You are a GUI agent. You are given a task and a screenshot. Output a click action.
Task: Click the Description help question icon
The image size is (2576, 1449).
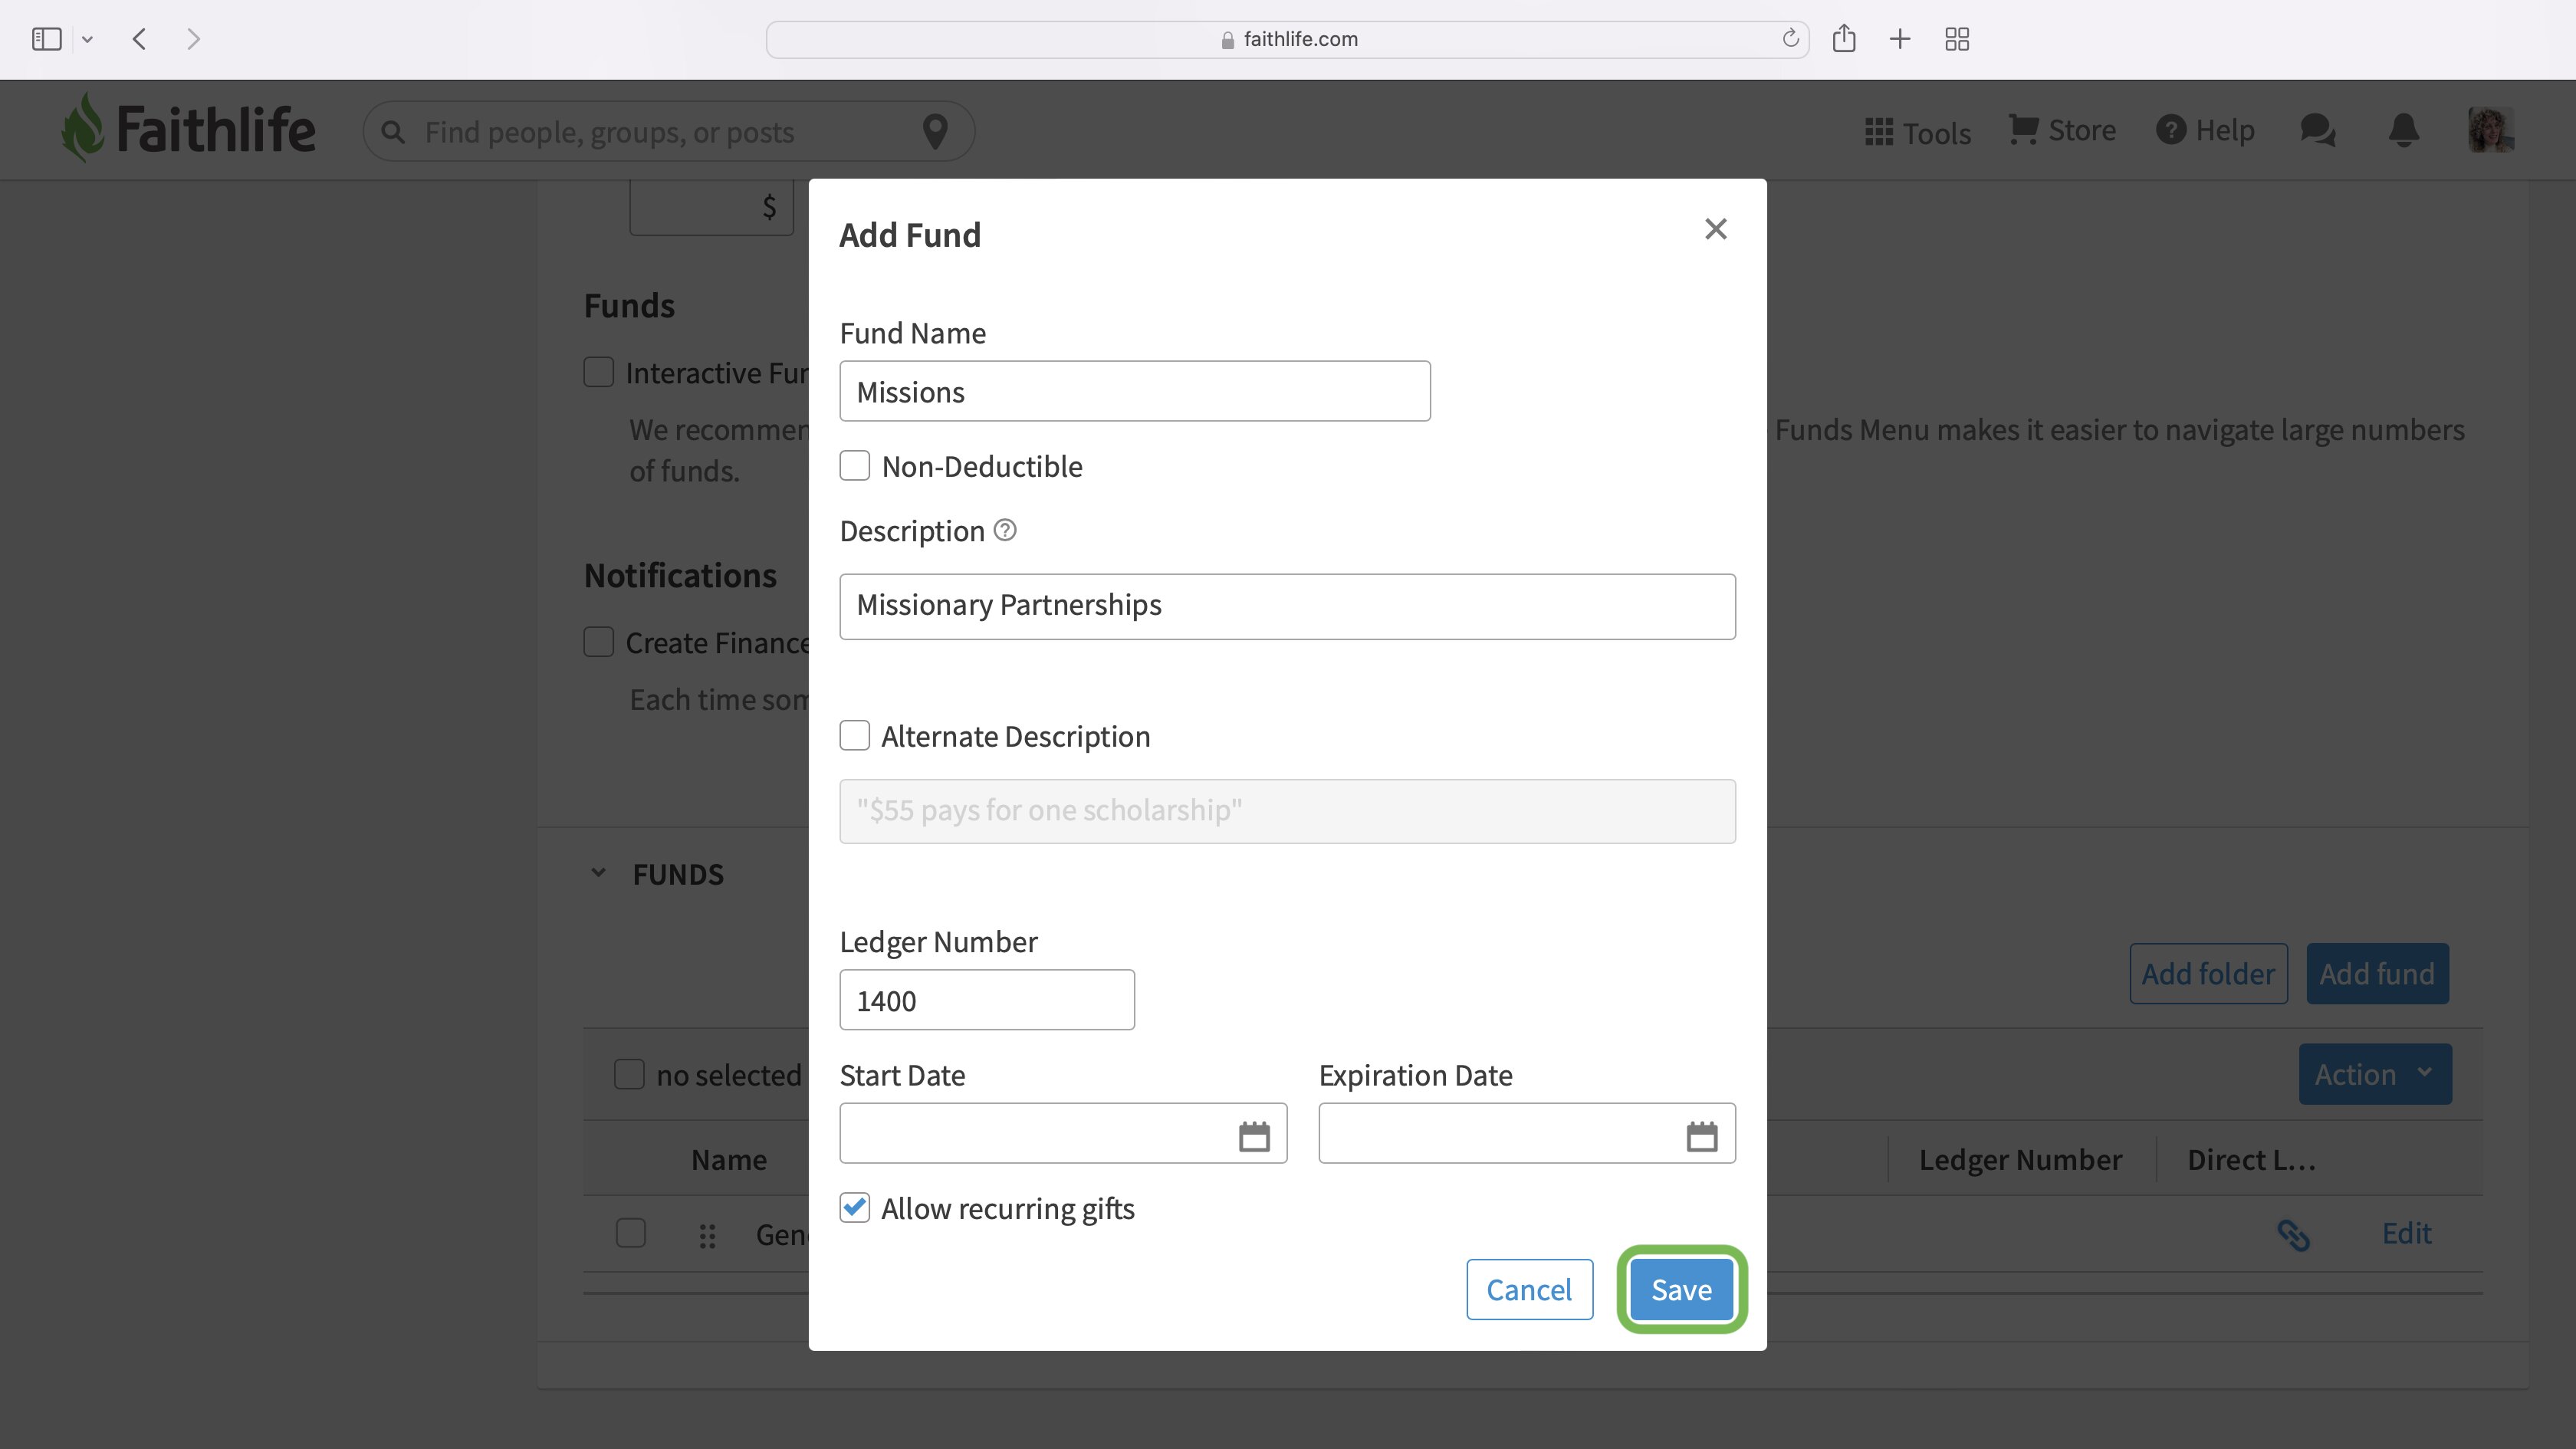point(1005,530)
